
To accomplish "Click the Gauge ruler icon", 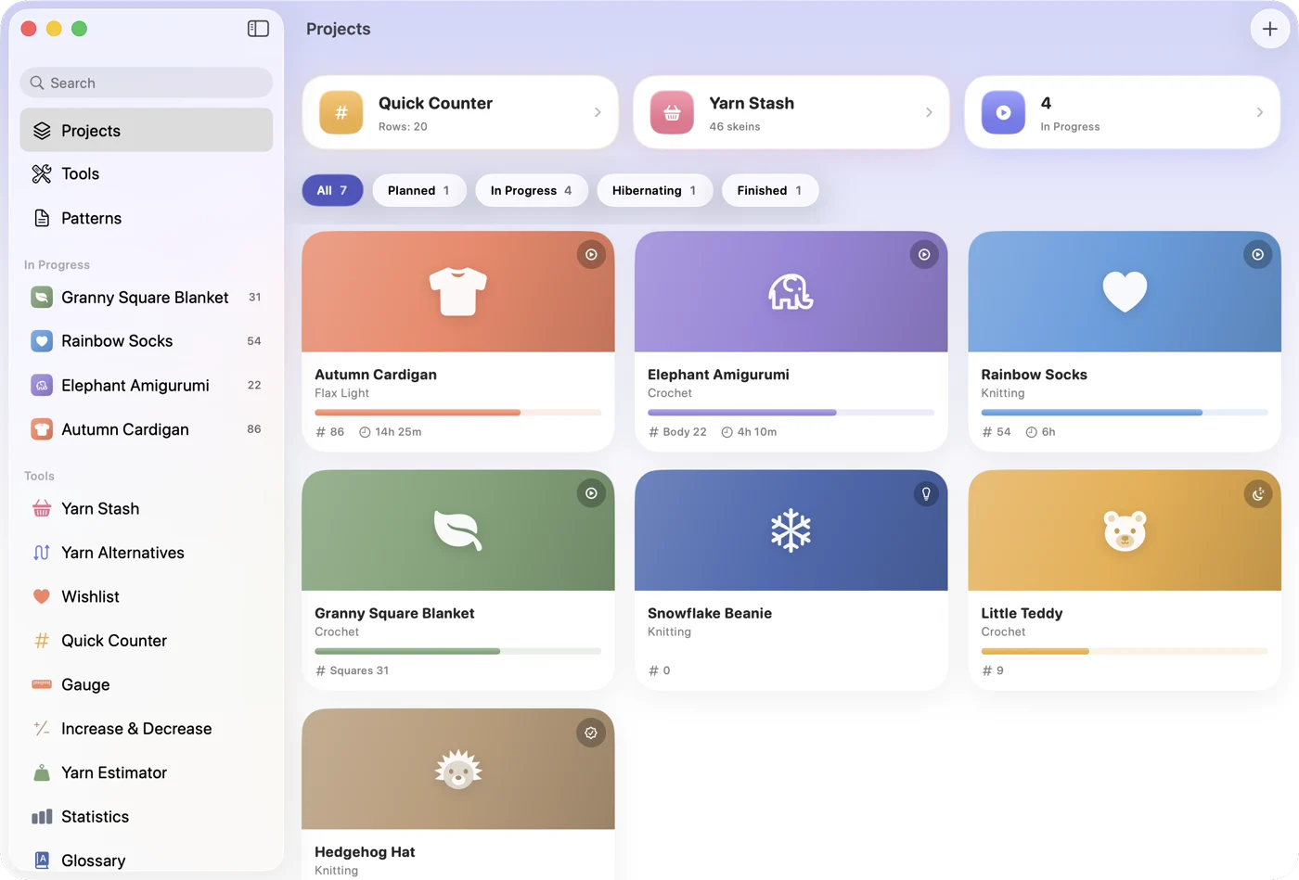I will coord(42,684).
